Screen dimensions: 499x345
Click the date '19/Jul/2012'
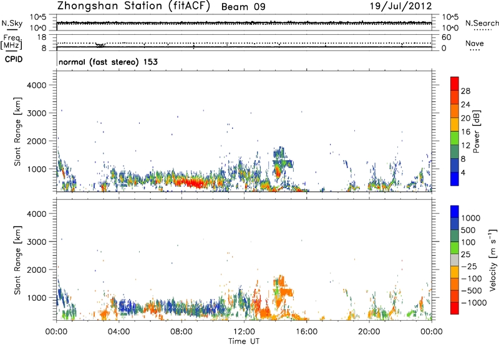click(400, 6)
